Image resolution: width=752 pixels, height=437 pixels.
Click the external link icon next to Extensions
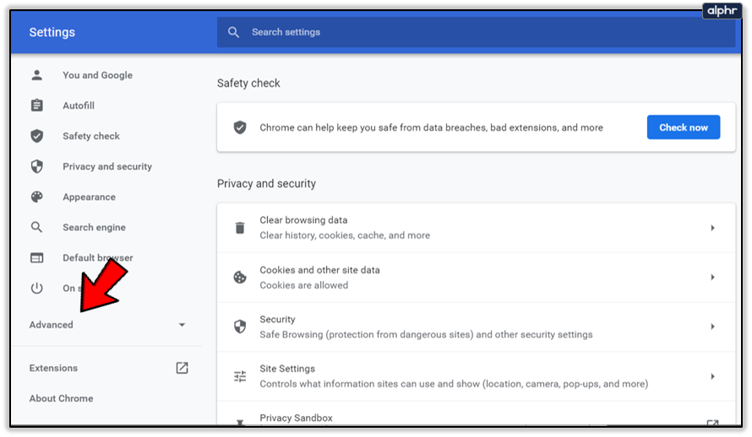click(x=182, y=368)
